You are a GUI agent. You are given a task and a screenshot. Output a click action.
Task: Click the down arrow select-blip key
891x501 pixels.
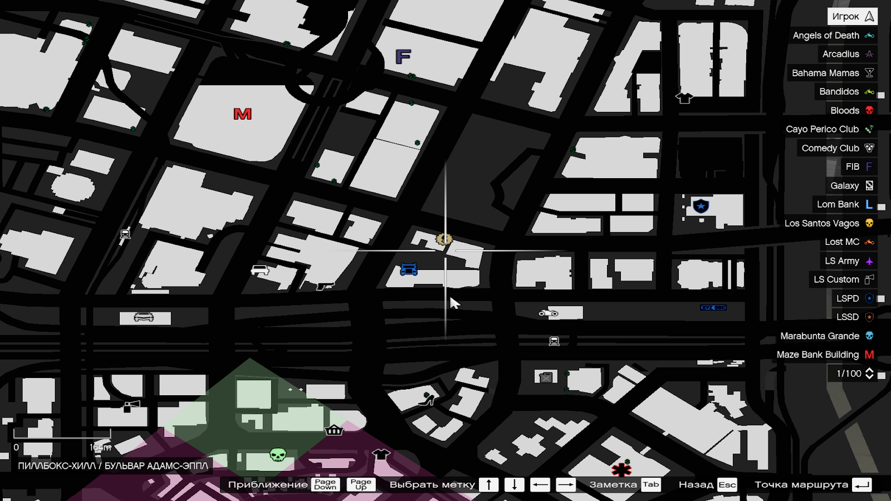coord(515,484)
